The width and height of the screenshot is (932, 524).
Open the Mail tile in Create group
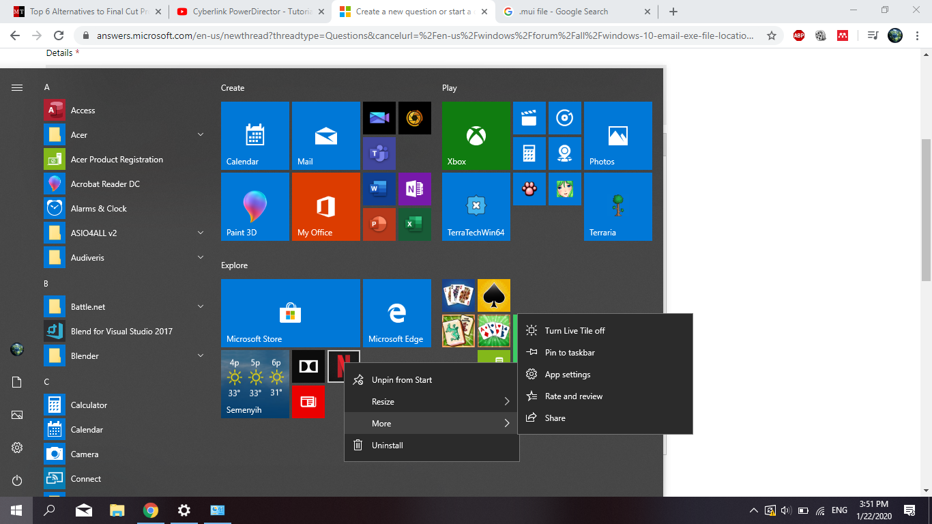[x=325, y=136]
